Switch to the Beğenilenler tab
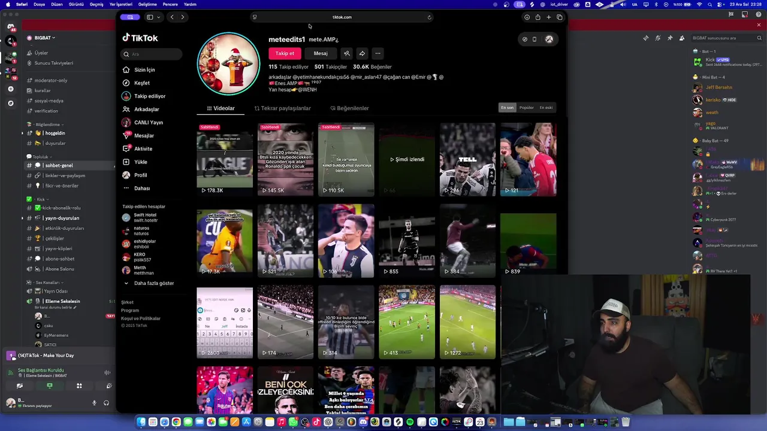This screenshot has width=767, height=431. pos(349,108)
